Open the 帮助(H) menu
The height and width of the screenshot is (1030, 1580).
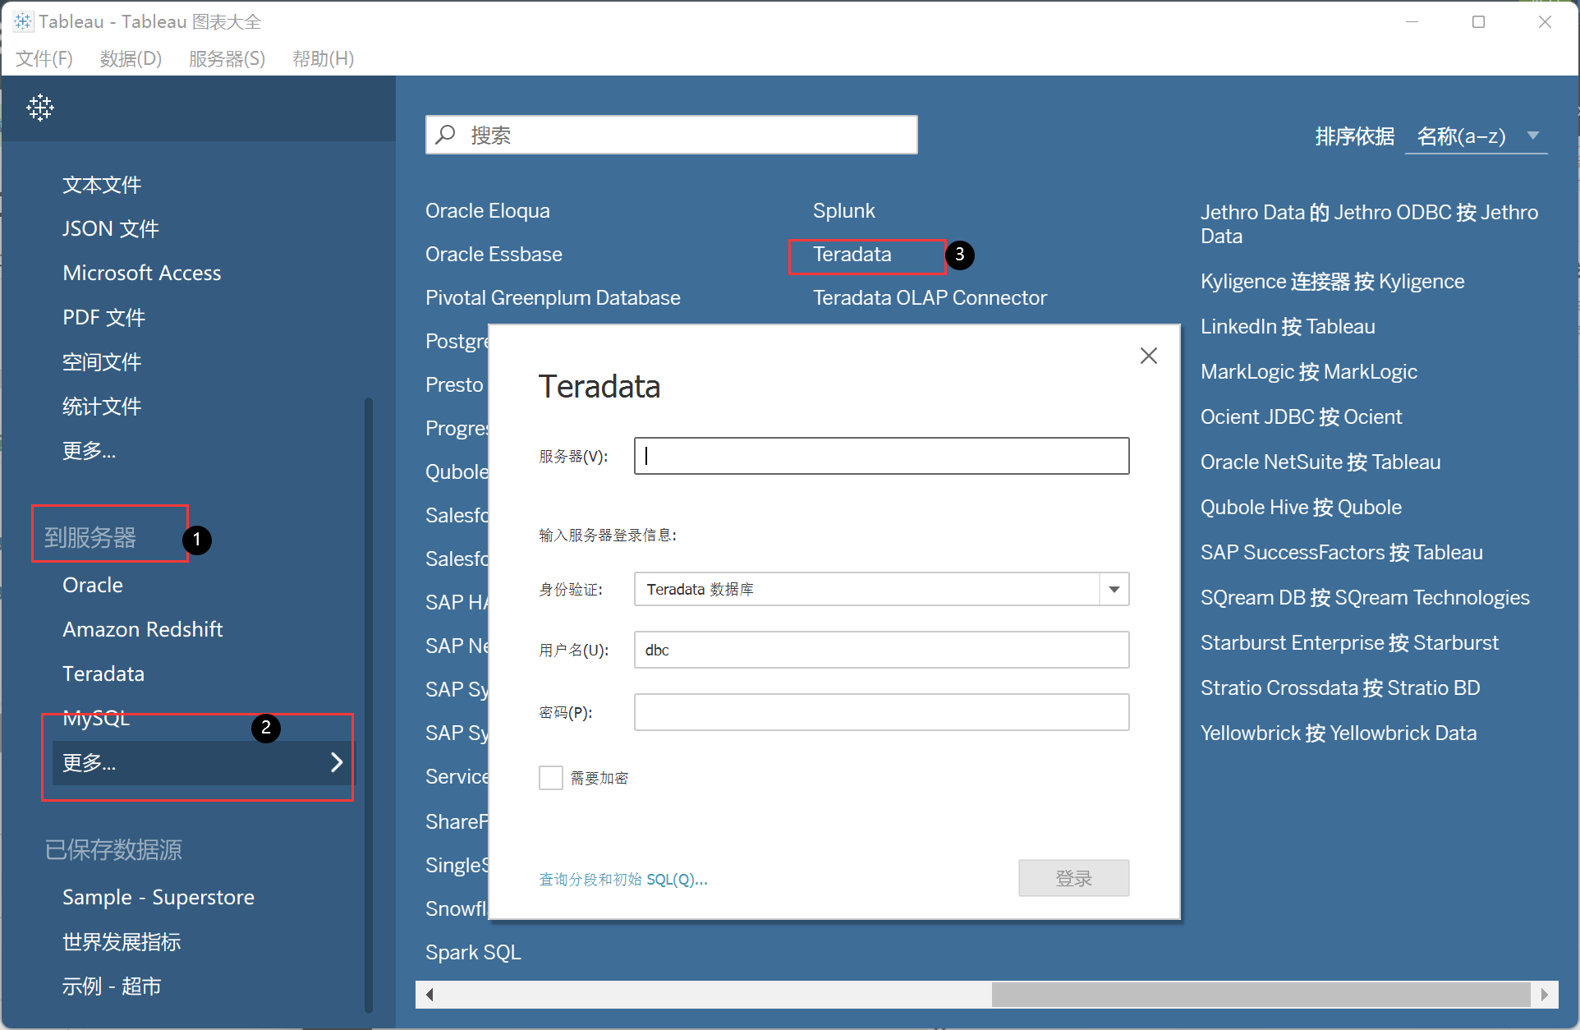click(x=323, y=58)
